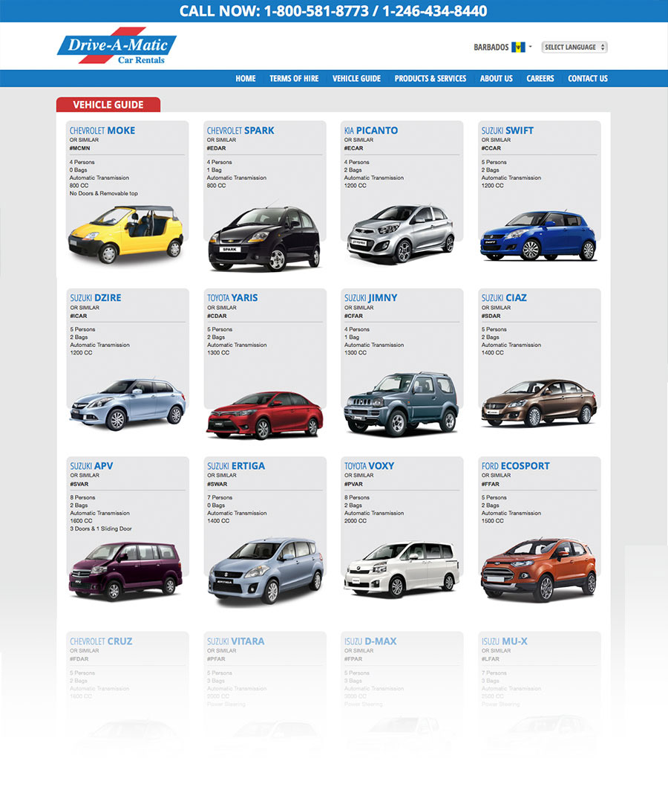Click the blue Suzuki Ertiga car image
The image size is (668, 790).
click(x=266, y=571)
